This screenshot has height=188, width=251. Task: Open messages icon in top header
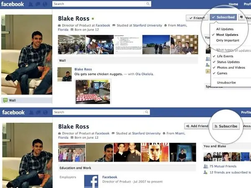[38, 4]
